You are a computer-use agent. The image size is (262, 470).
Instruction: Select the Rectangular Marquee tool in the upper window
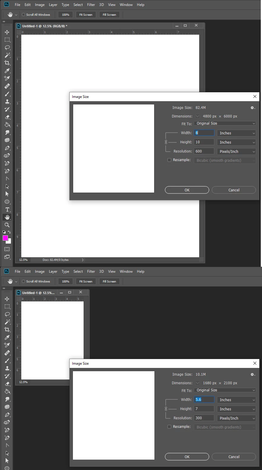pyautogui.click(x=7, y=40)
